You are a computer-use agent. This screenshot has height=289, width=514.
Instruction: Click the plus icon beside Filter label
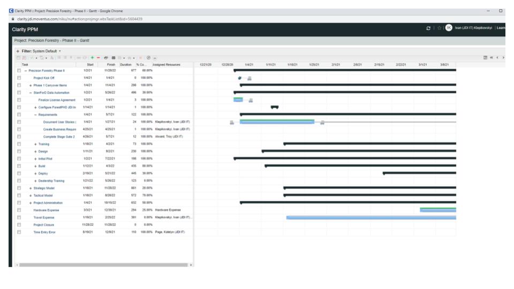(18, 51)
